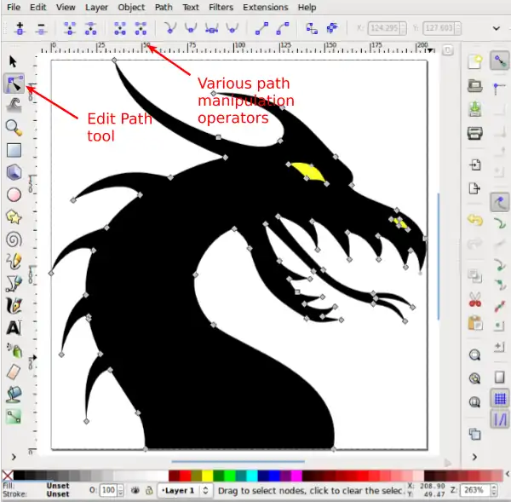Select the Text tool
511x502 pixels.
coord(14,327)
